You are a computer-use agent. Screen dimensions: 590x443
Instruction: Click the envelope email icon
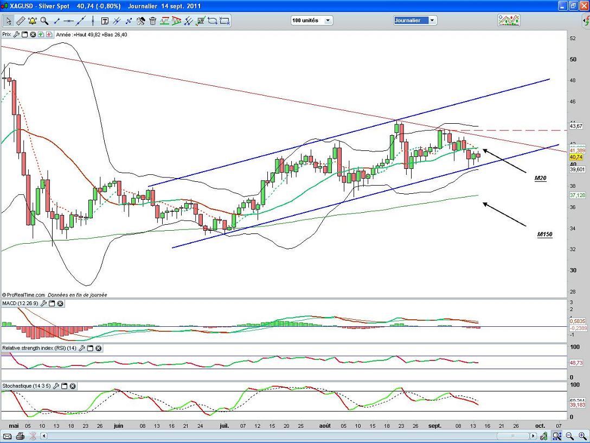coord(7,436)
